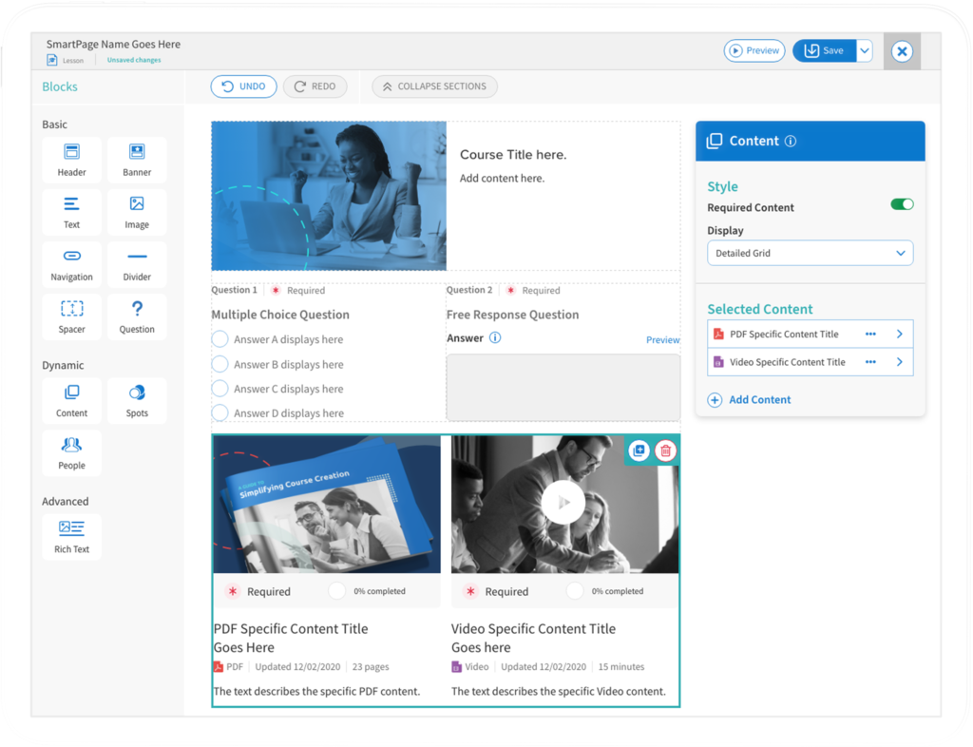
Task: Open more options for Video Specific Content Title
Action: pyautogui.click(x=870, y=362)
